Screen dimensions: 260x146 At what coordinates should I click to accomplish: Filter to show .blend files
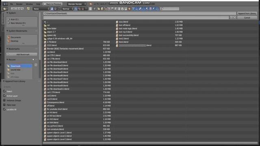click(102, 9)
